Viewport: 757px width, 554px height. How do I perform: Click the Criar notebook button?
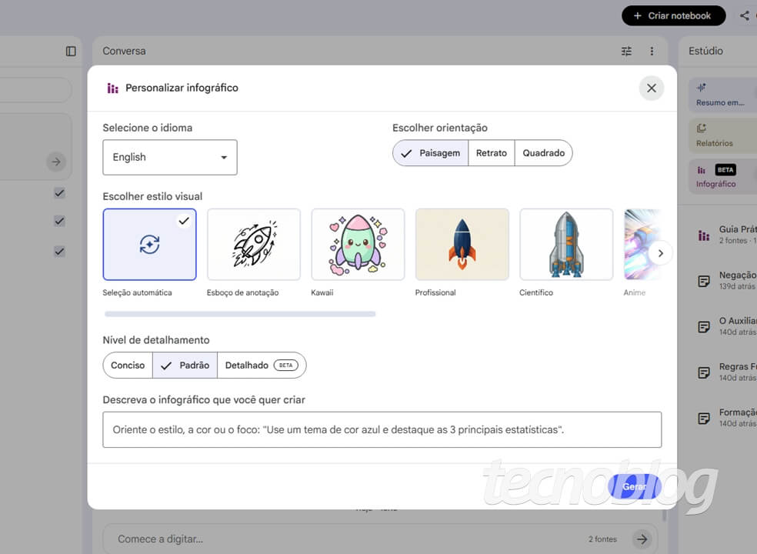pos(673,15)
